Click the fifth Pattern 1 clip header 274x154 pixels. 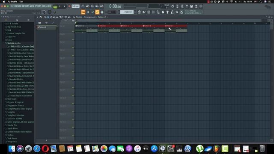176,26
